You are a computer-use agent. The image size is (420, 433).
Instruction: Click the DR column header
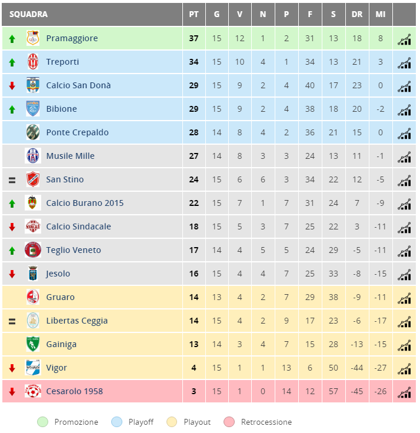click(357, 14)
